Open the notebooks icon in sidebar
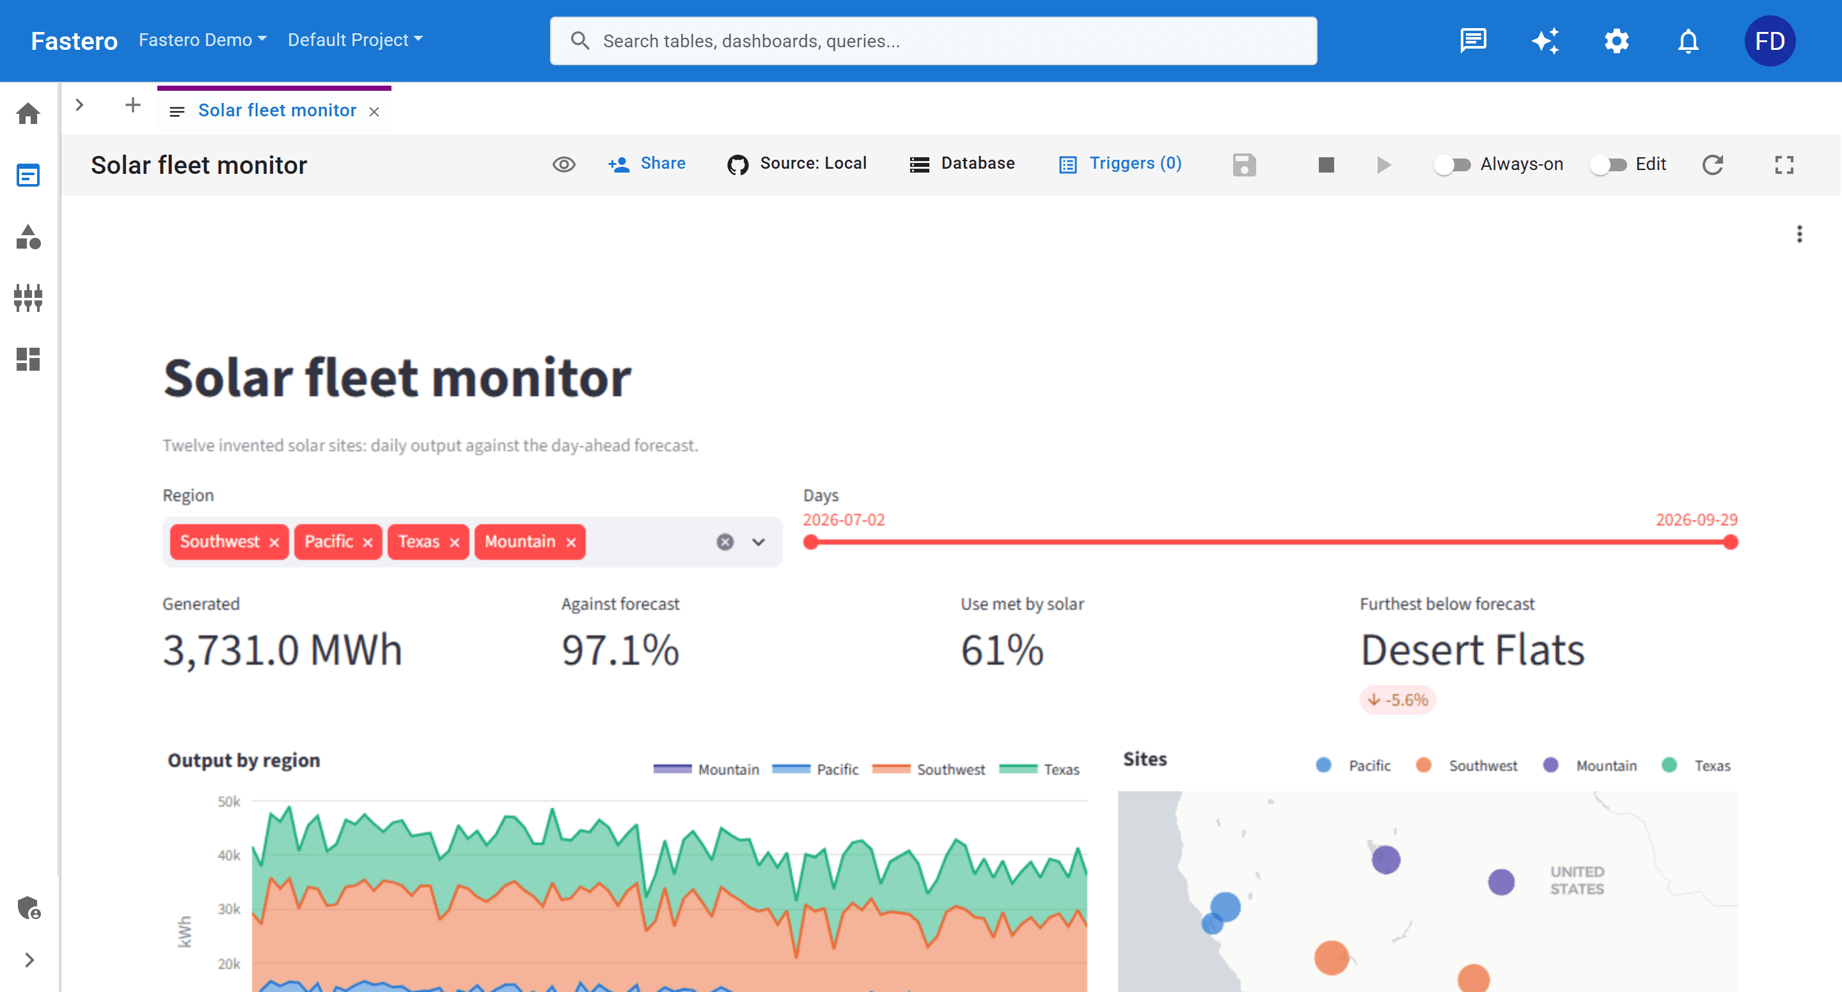Screen dimensions: 1842x992 coord(28,175)
